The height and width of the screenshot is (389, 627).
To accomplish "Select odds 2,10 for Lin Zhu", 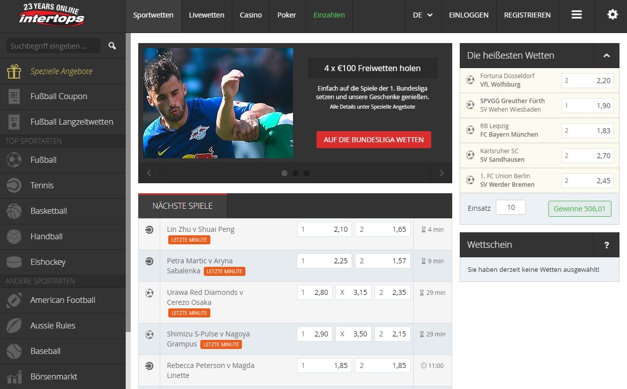I will coord(325,229).
